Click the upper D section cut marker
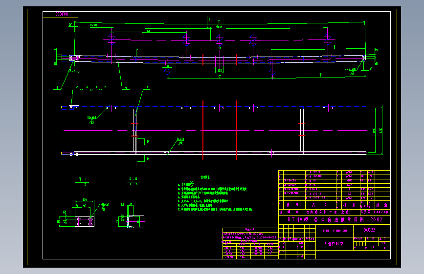This screenshot has height=274, width=424. pyautogui.click(x=148, y=141)
